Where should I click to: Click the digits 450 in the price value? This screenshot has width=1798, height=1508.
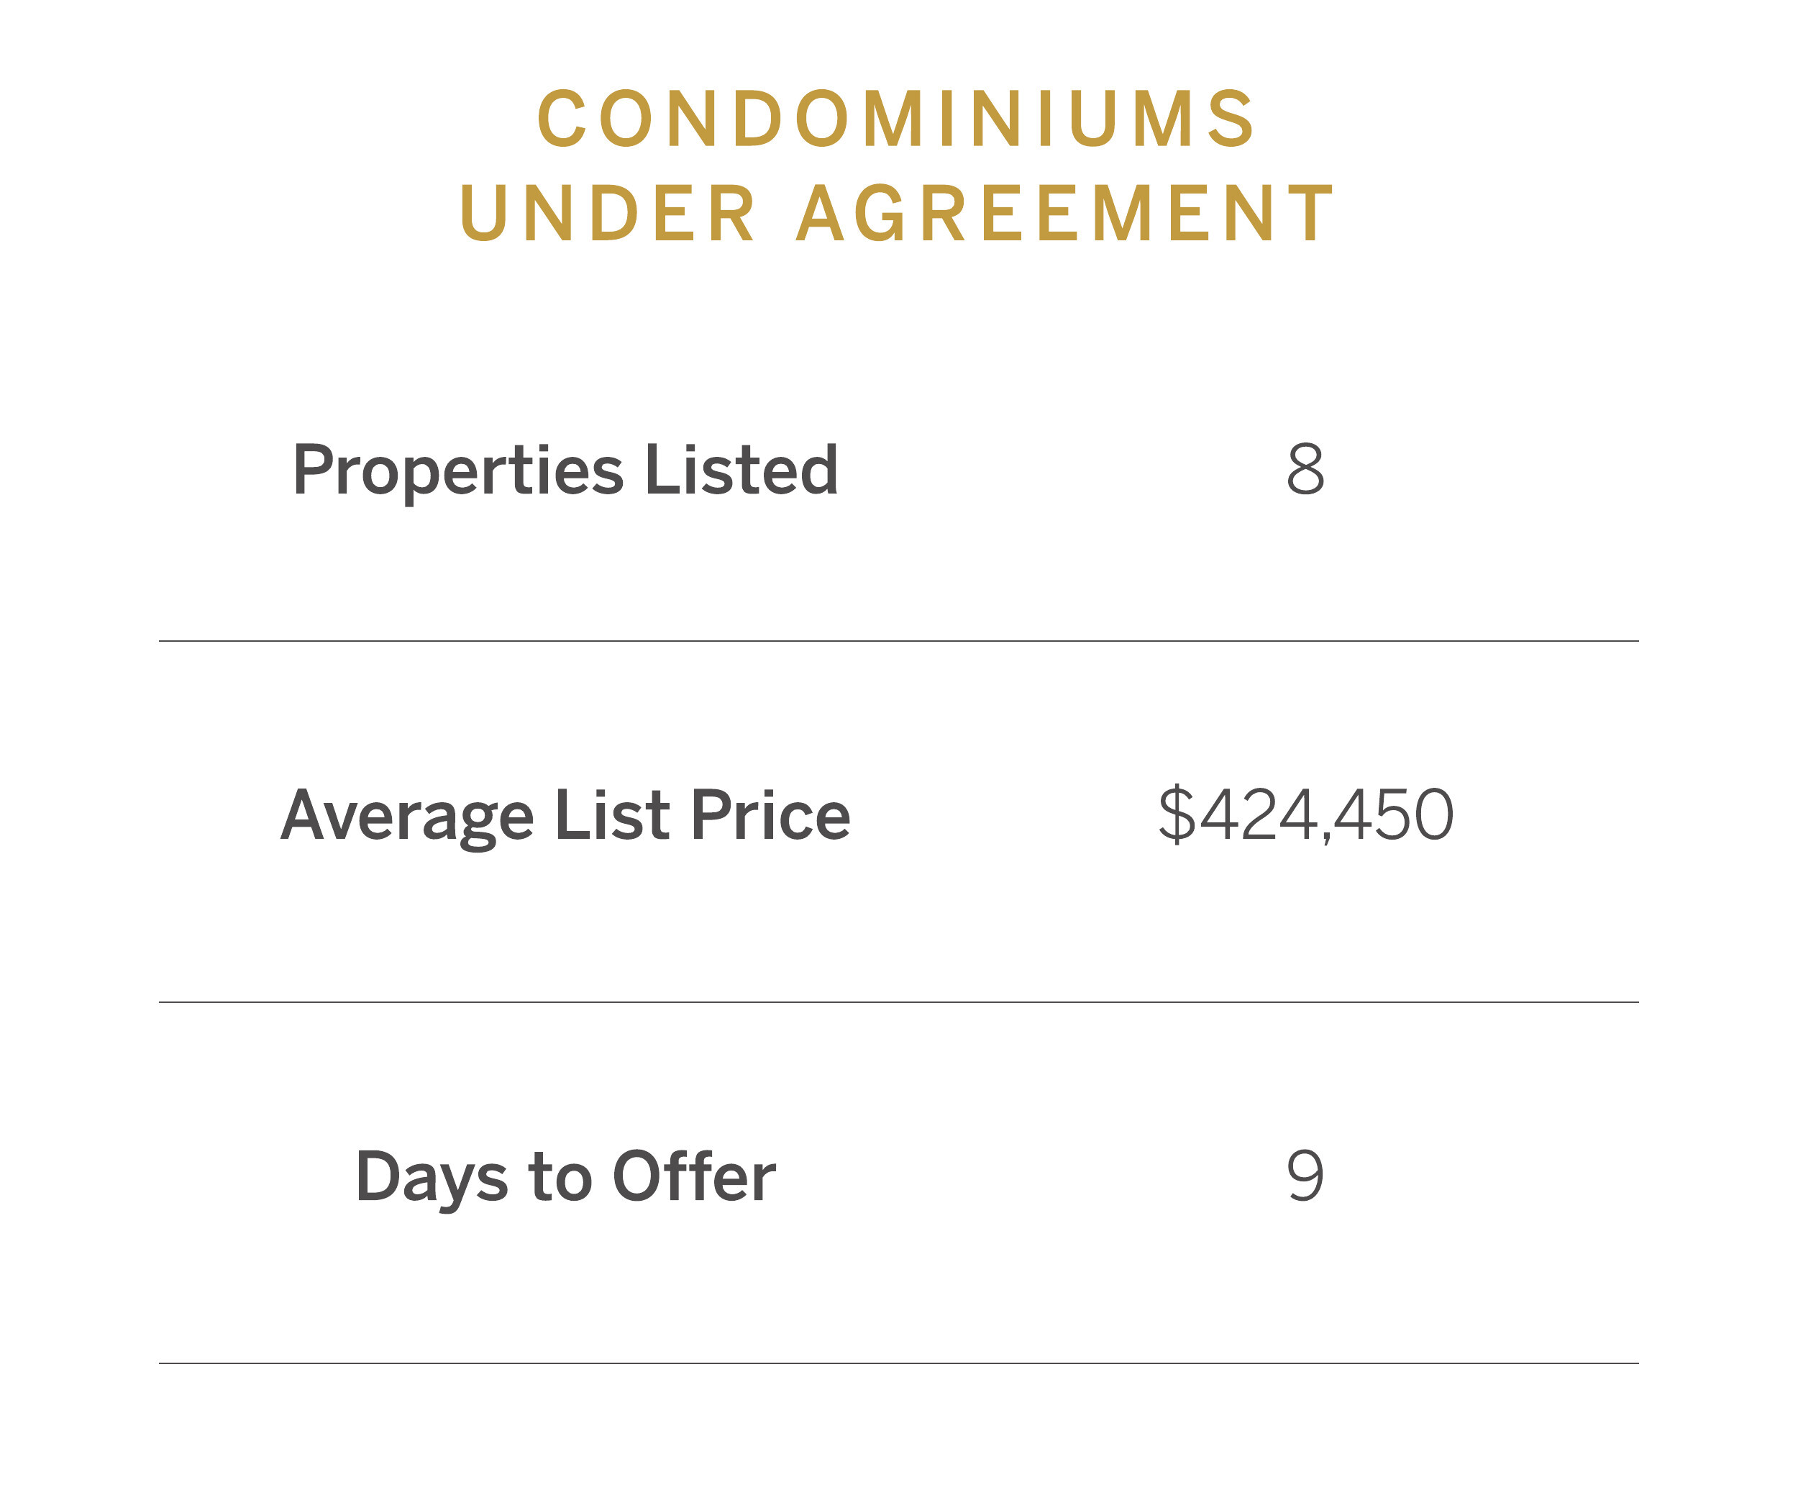(x=1394, y=815)
